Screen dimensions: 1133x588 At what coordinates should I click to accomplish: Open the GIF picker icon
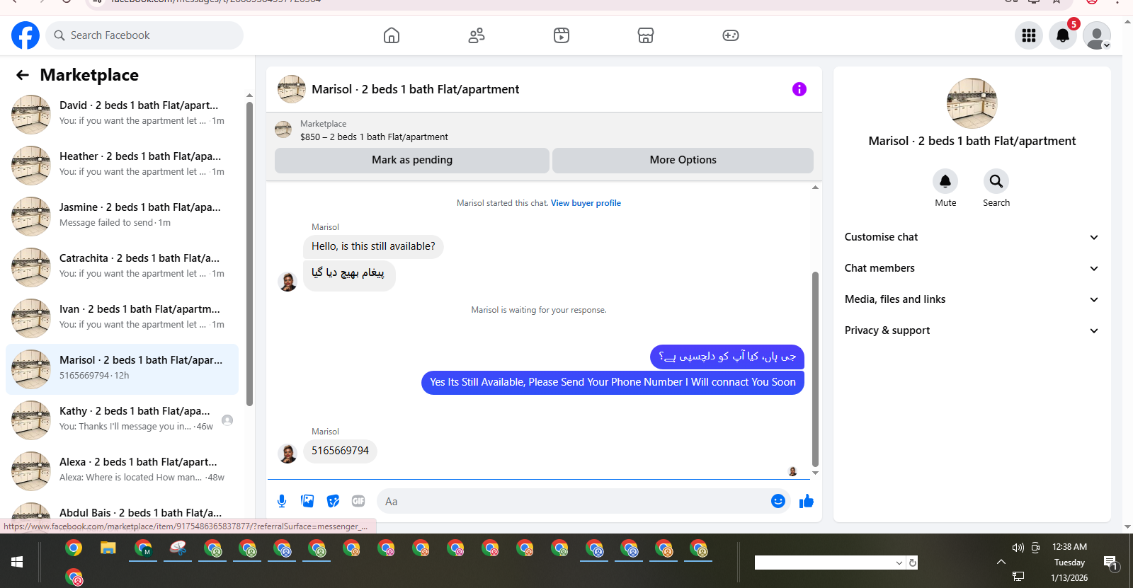(358, 501)
